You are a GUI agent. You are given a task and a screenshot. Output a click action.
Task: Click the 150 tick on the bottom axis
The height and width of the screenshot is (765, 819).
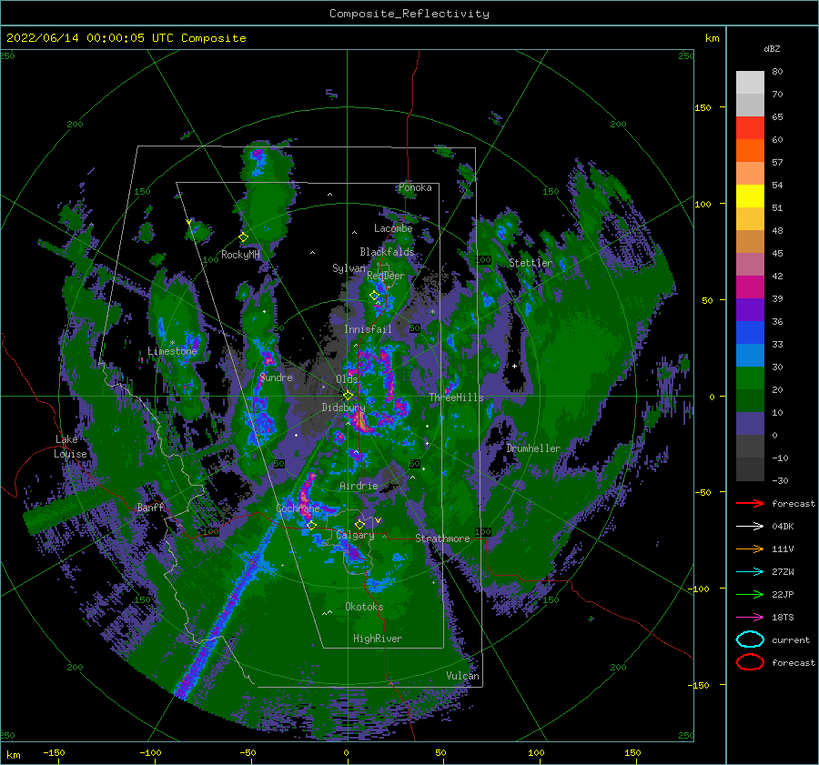coord(632,752)
